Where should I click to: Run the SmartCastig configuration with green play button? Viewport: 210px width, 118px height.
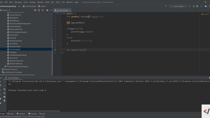coord(190,6)
